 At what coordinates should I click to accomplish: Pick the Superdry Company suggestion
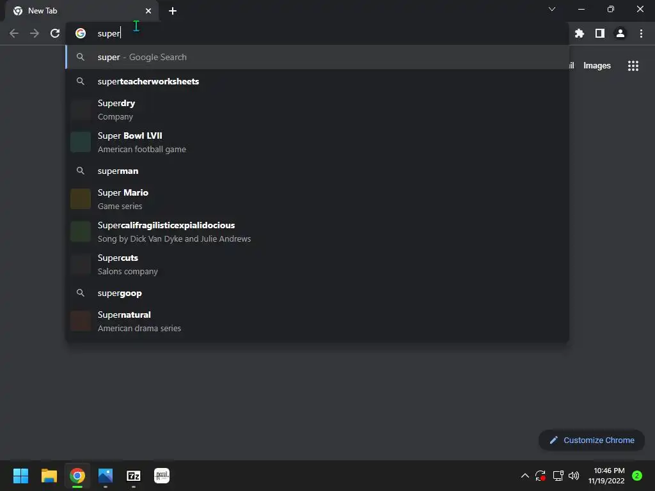point(317,110)
